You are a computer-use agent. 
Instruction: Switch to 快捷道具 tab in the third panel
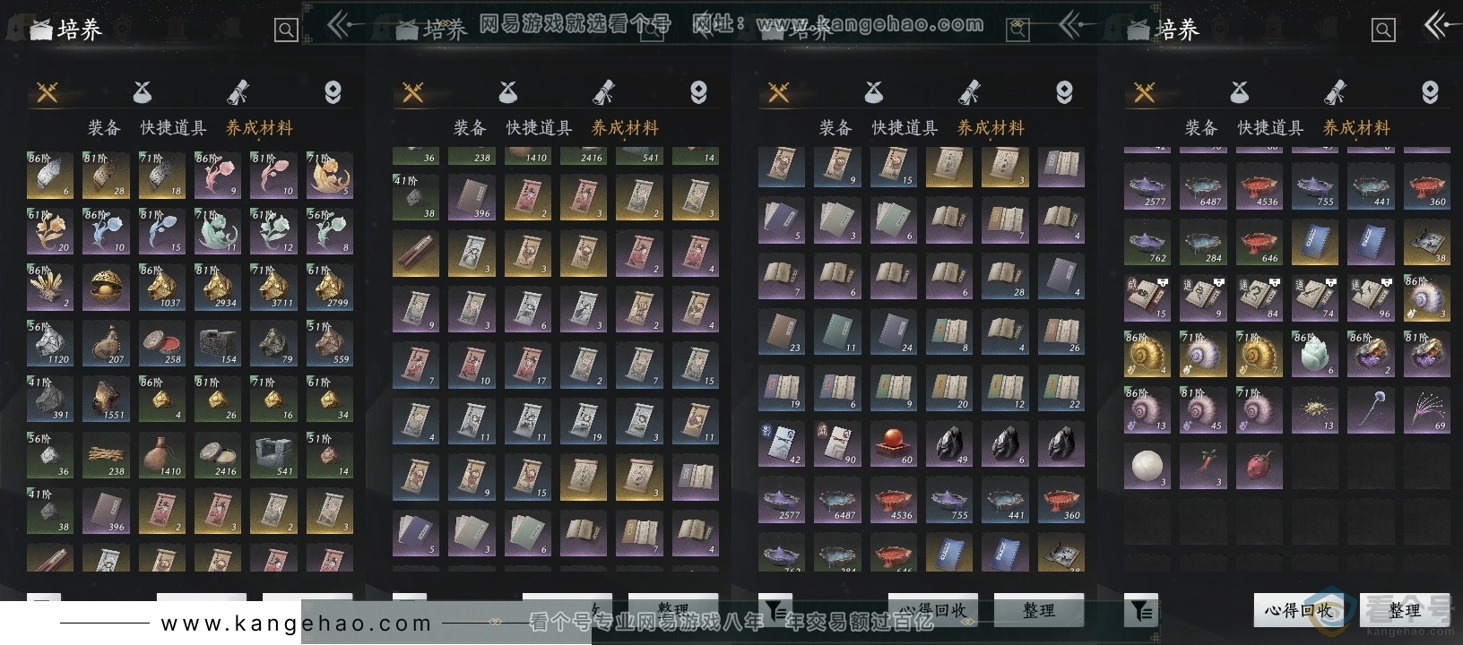point(905,128)
